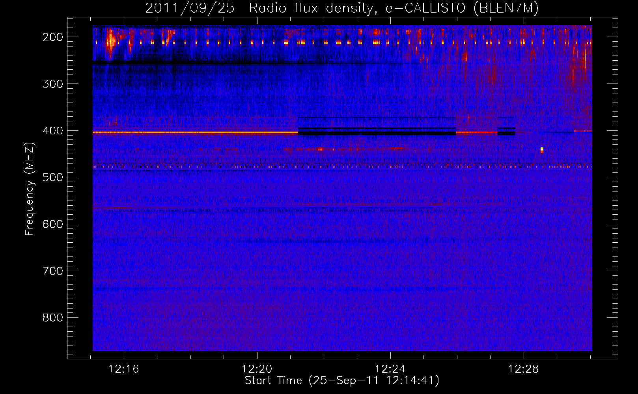The height and width of the screenshot is (394, 638).
Task: Click the 12:24 time tick label
Action: [x=390, y=369]
